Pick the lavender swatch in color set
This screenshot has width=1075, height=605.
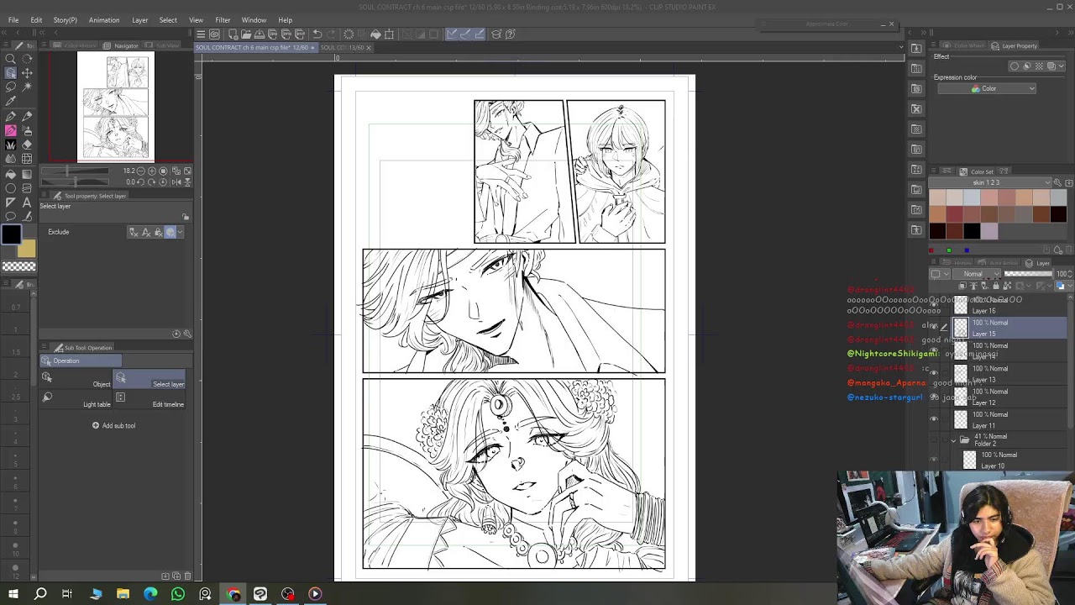click(989, 232)
